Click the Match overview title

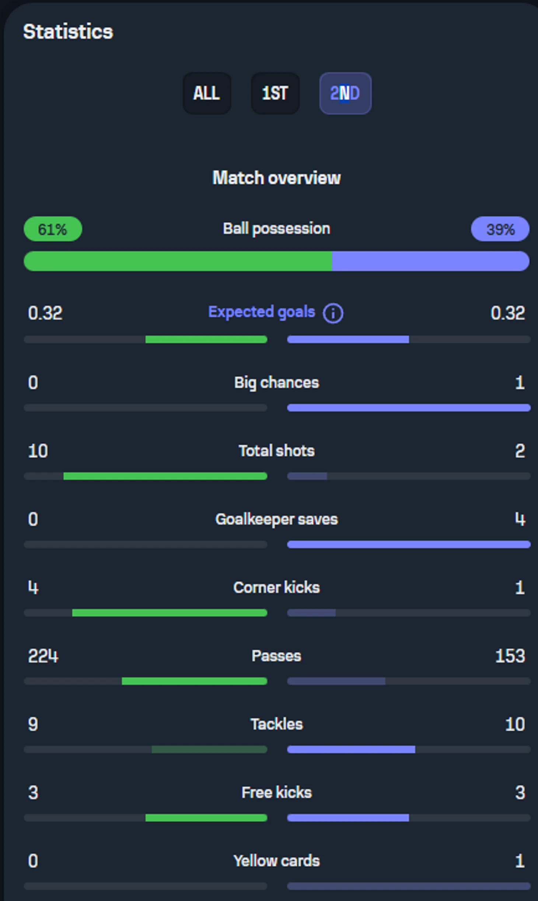276,178
